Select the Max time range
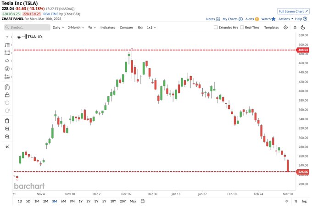This screenshot has width=312, height=208. 133,201
